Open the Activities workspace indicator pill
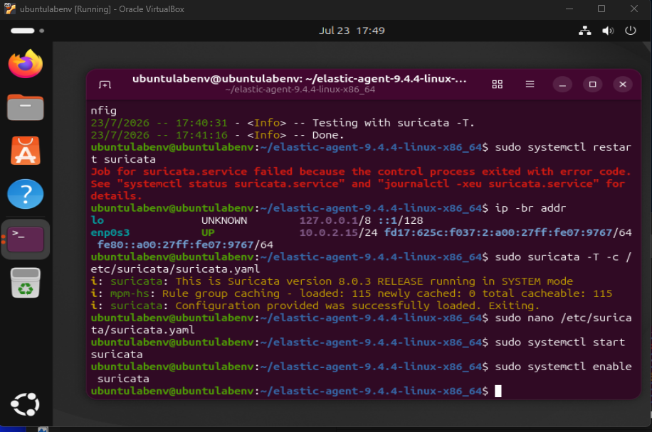652x432 pixels. tap(27, 31)
